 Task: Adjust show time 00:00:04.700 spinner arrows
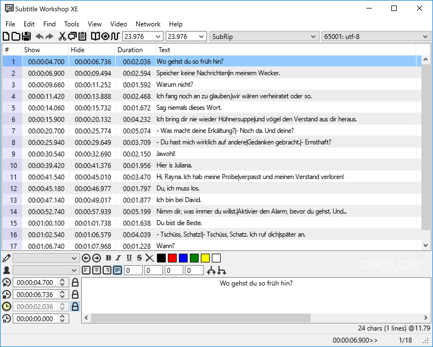point(62,282)
